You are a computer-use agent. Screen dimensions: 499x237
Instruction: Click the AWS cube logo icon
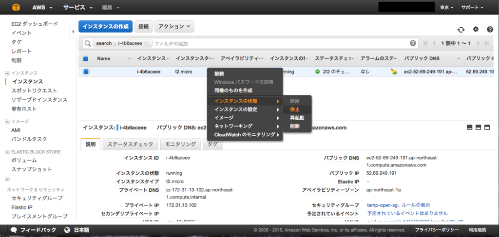15,7
